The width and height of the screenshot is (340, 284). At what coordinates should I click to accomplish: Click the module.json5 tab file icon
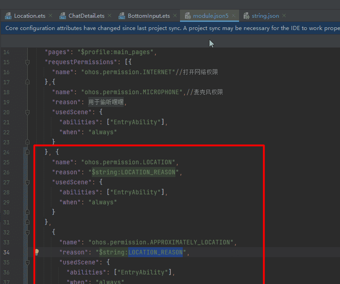[187, 16]
